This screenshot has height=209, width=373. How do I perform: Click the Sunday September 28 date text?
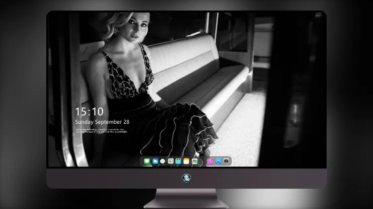[102, 122]
